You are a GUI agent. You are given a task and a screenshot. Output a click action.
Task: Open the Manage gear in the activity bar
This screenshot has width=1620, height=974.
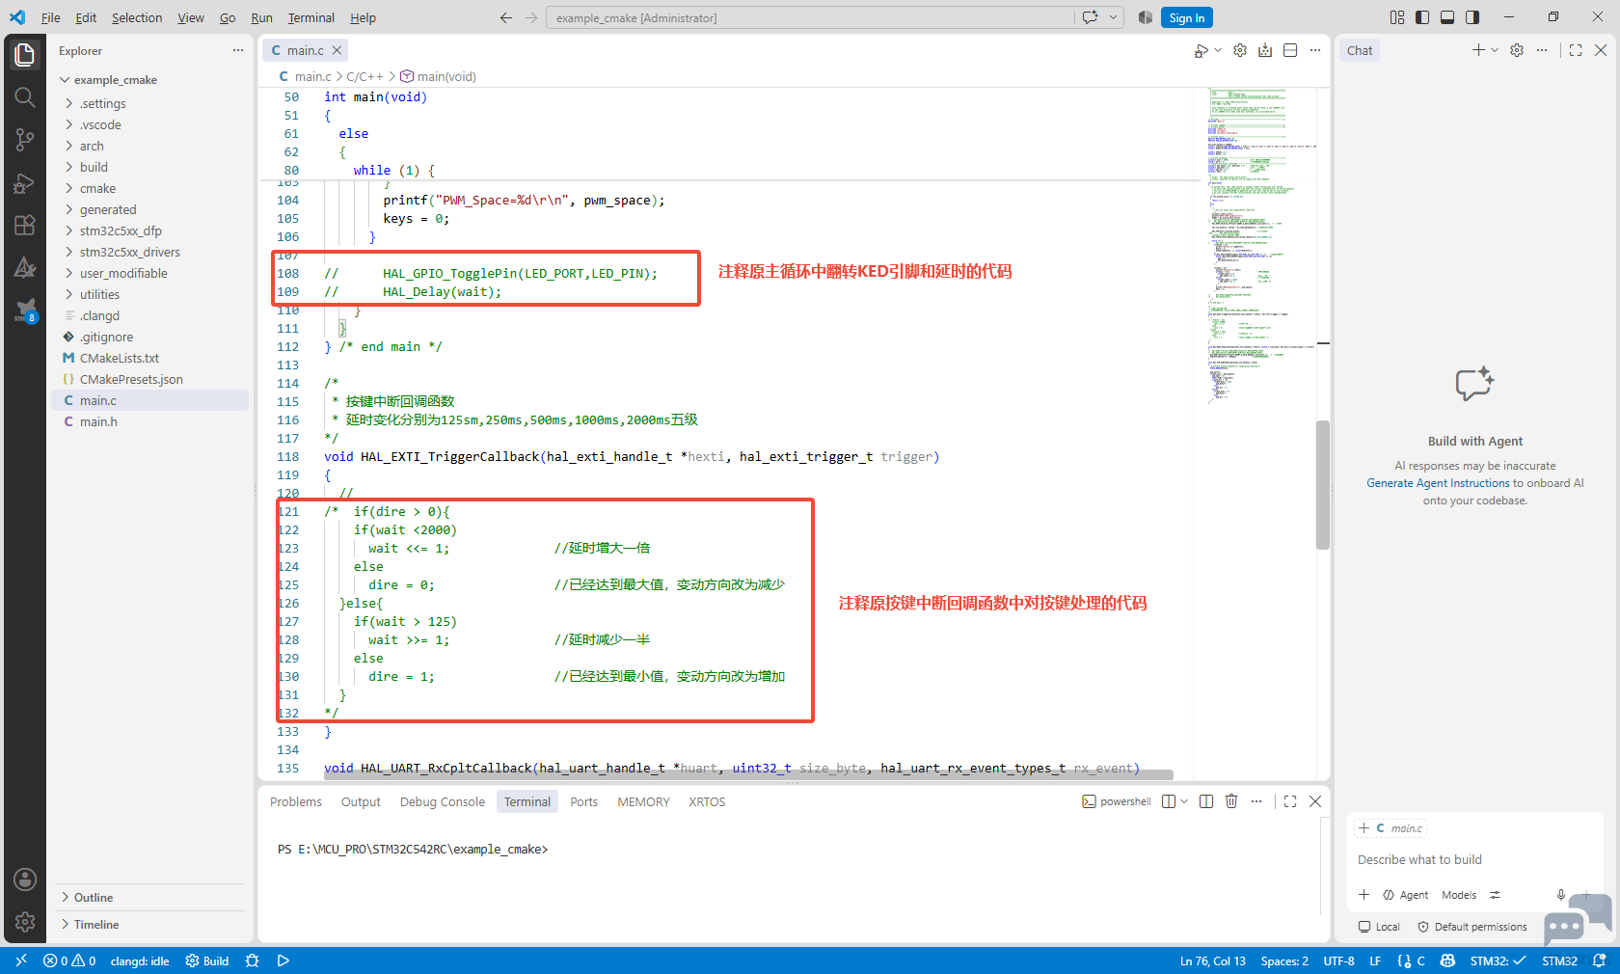25,922
